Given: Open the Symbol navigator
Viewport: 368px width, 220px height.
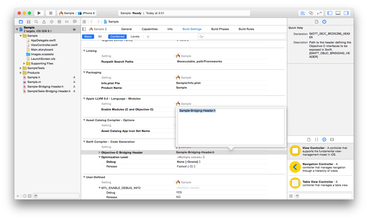Looking at the screenshot, I should tap(29, 22).
